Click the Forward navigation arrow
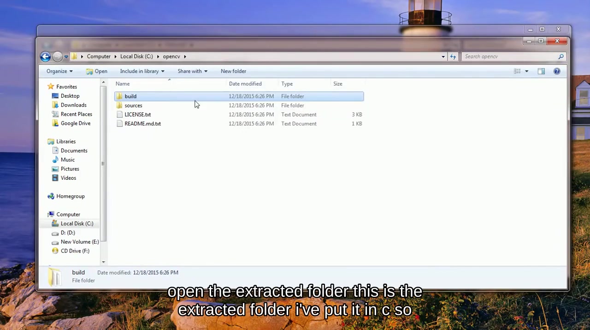Image resolution: width=590 pixels, height=330 pixels. click(x=57, y=56)
